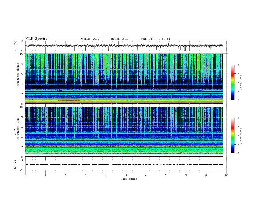Click the "Time (min)" x-axis label
This screenshot has width=255, height=197.
pos(129,179)
